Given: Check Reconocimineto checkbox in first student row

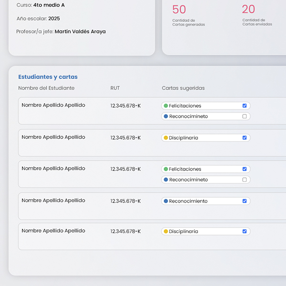Looking at the screenshot, I should [x=245, y=116].
